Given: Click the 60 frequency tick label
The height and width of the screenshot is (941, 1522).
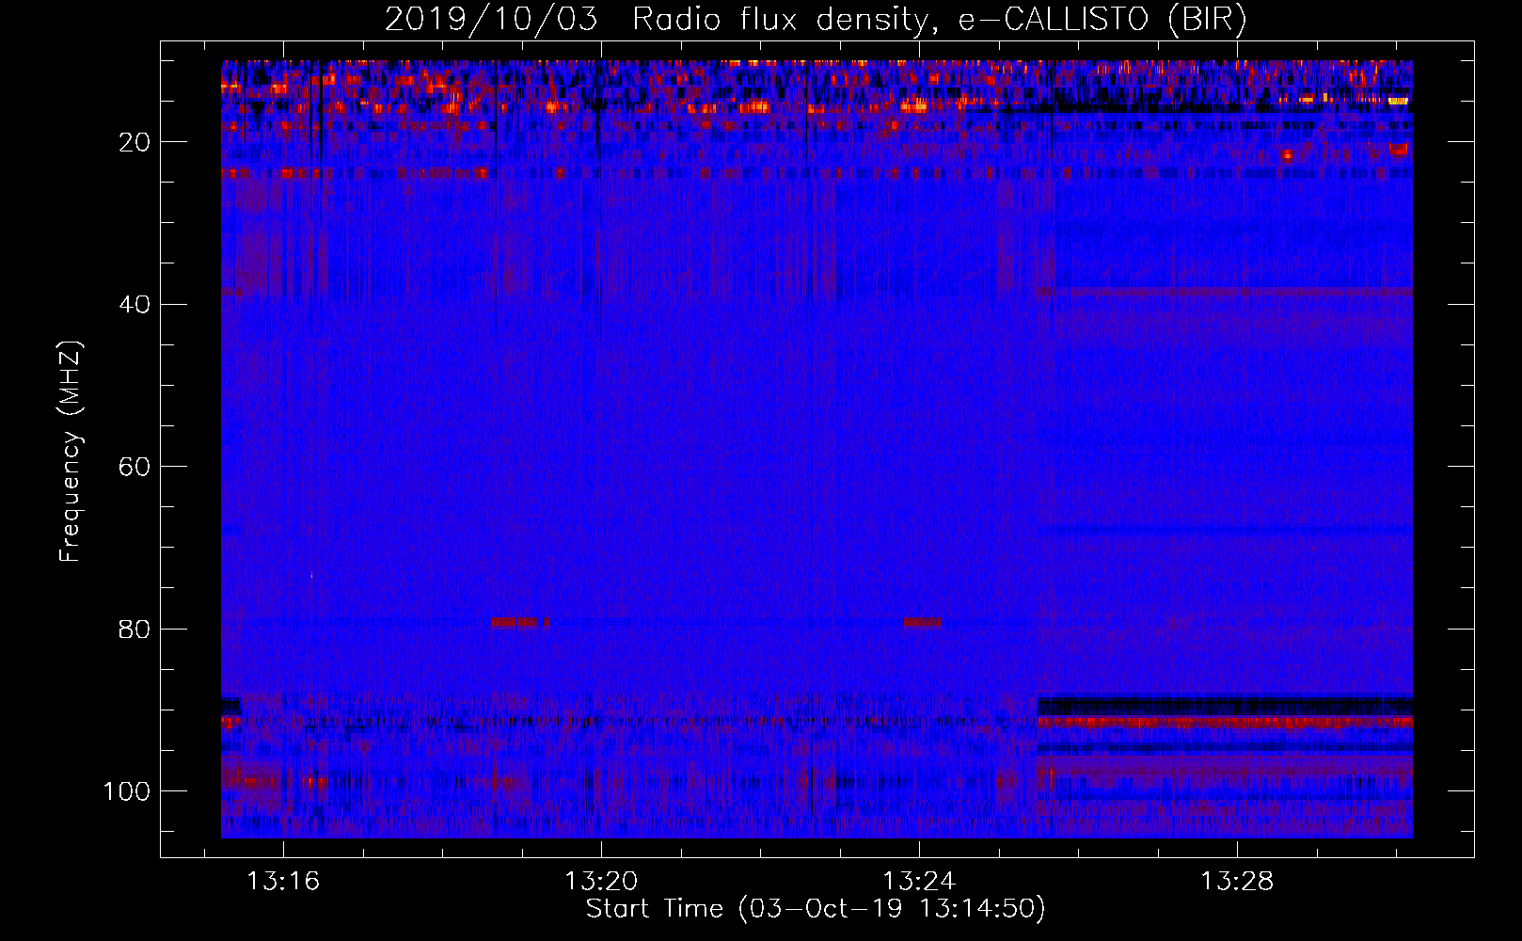Looking at the screenshot, I should click(x=135, y=467).
